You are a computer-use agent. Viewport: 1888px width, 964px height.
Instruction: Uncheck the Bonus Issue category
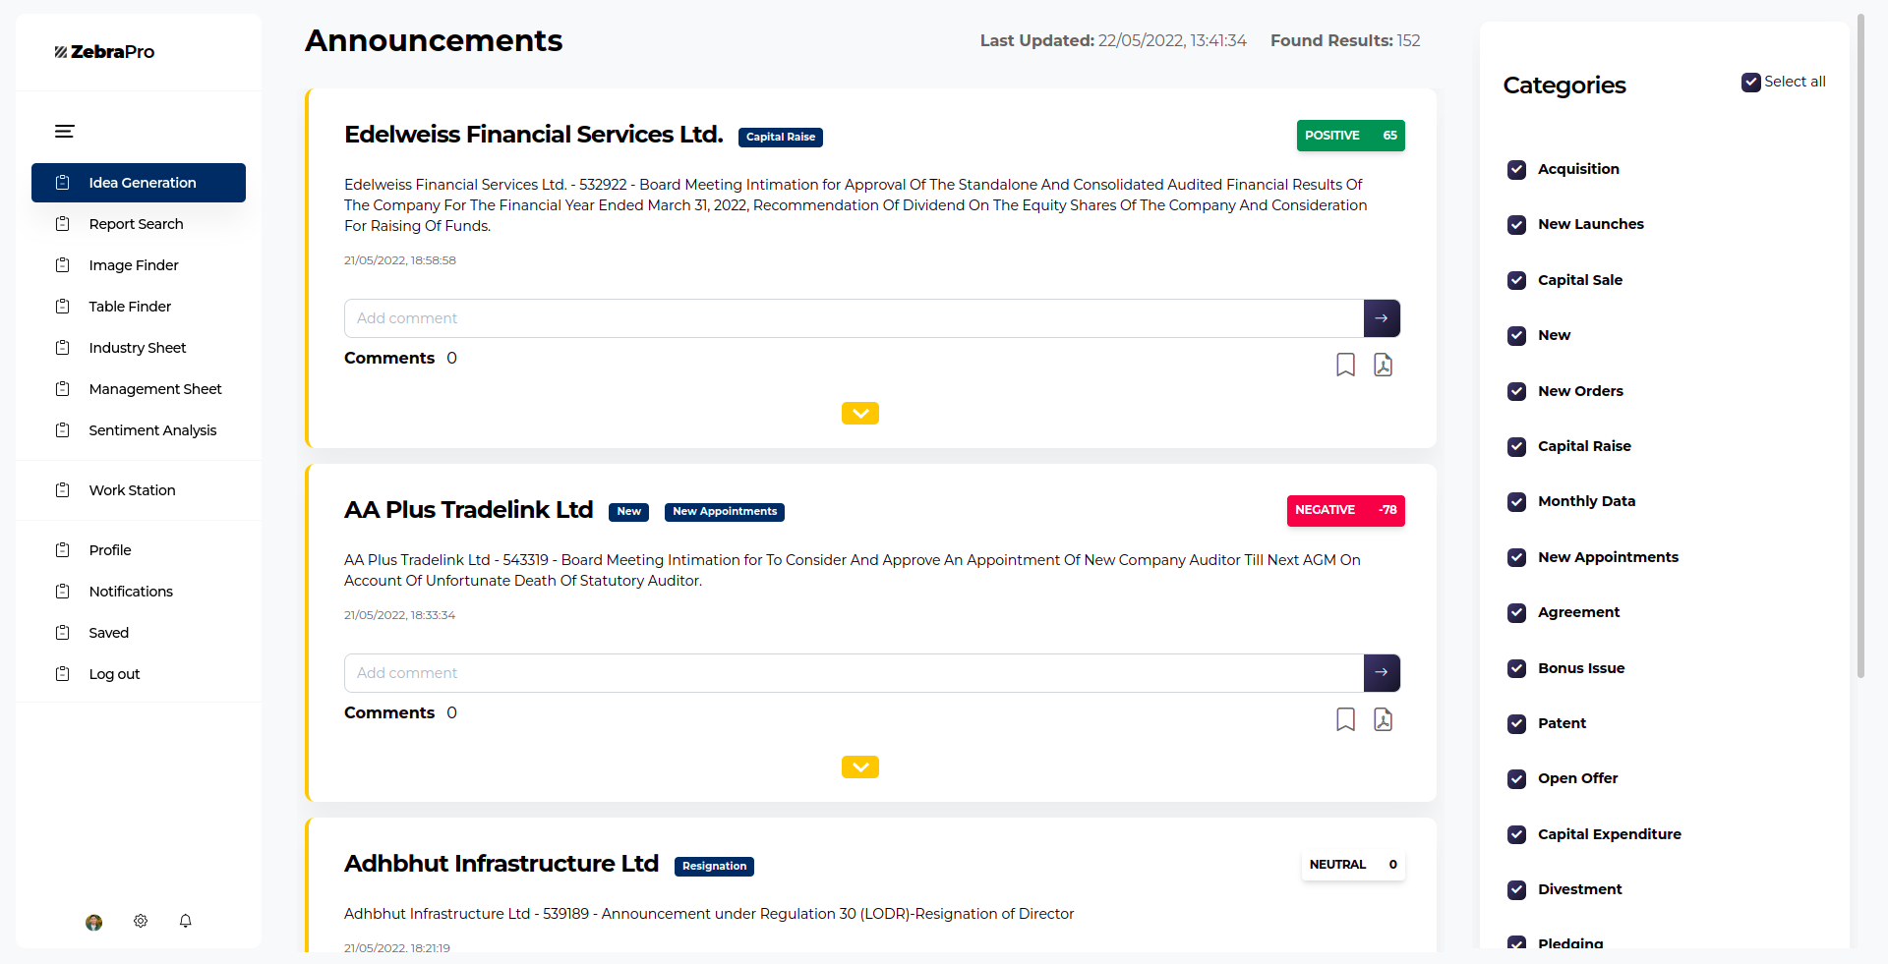(1517, 669)
